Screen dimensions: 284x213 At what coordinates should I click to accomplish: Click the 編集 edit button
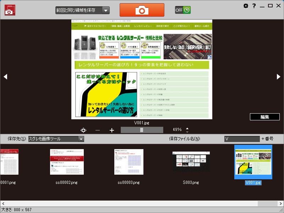coord(264,117)
